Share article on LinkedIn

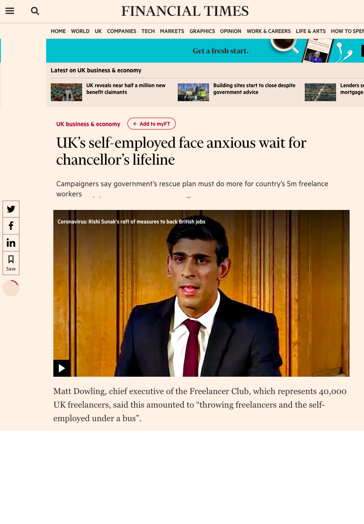(11, 243)
